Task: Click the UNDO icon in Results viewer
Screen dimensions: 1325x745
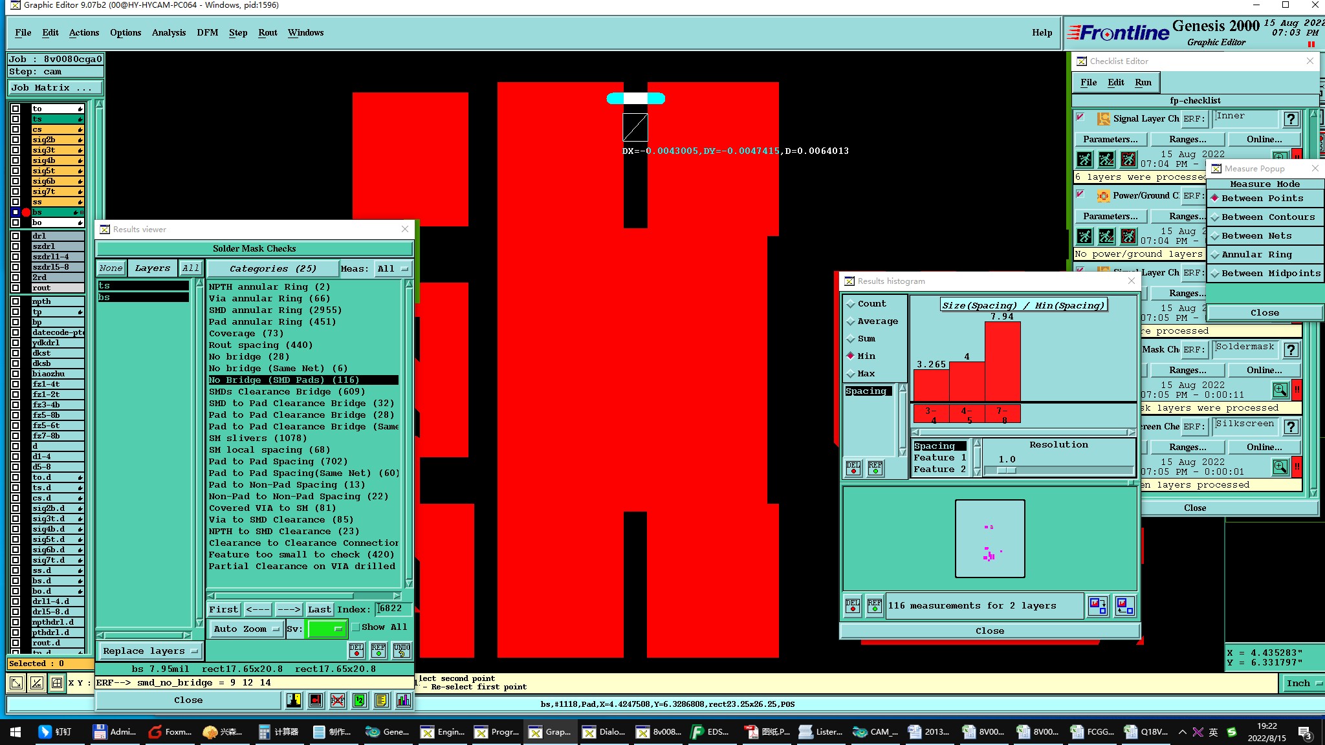Action: (401, 650)
